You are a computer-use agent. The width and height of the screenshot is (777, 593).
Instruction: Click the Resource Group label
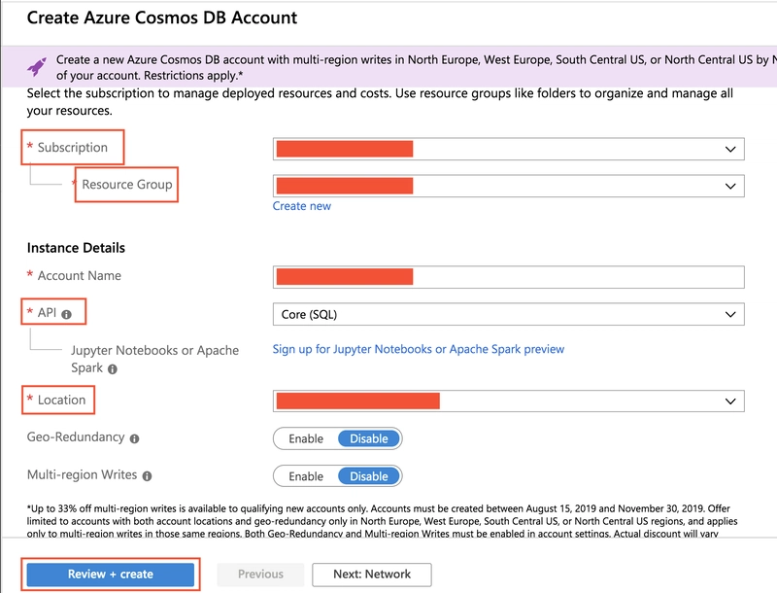[x=127, y=185]
